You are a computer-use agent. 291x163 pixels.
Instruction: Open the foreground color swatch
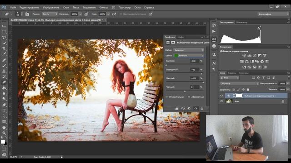pos(3,142)
